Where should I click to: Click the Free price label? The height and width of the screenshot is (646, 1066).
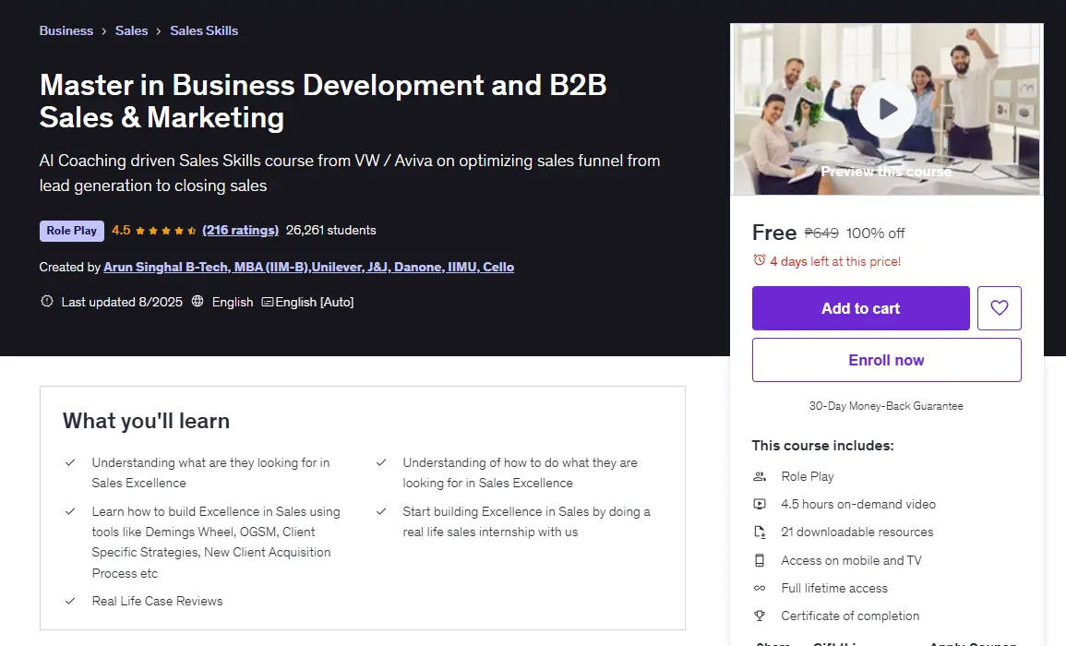click(774, 233)
